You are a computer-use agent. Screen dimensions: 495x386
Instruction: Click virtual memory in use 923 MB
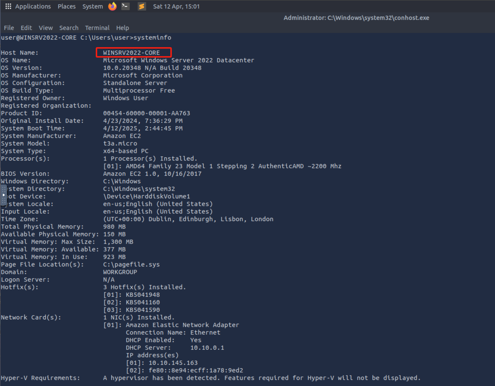point(114,257)
